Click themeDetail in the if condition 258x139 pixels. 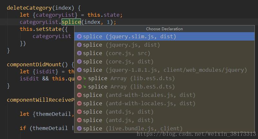pyautogui.click(x=50, y=128)
